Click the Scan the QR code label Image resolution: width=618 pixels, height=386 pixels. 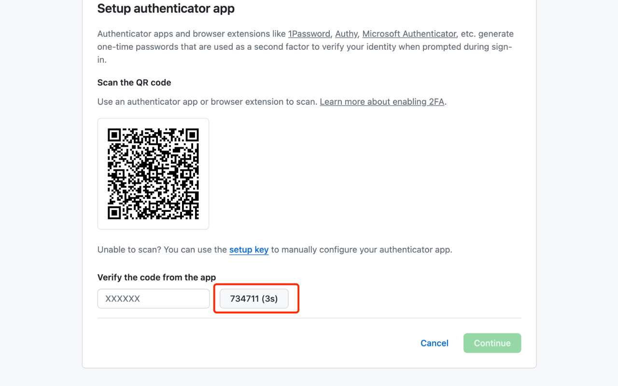pos(134,83)
